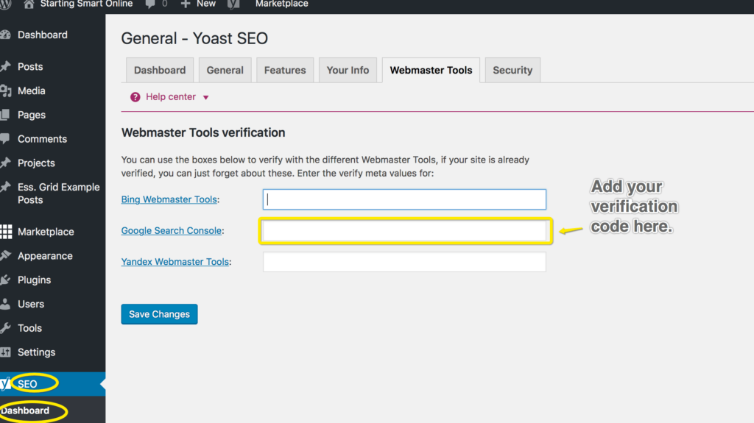Open Projects in sidebar menu
754x423 pixels.
coord(36,163)
